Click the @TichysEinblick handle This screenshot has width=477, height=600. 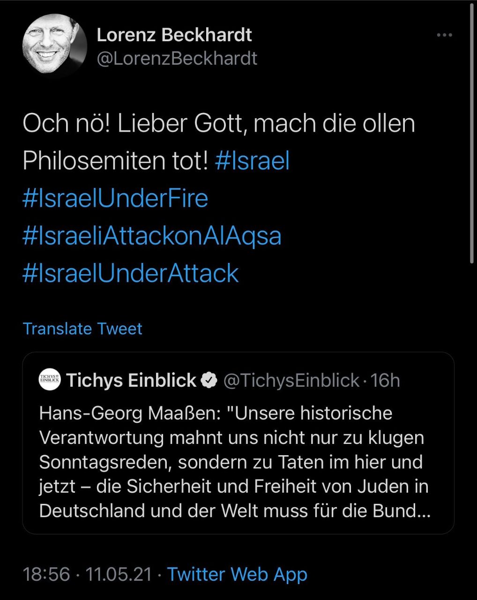291,381
